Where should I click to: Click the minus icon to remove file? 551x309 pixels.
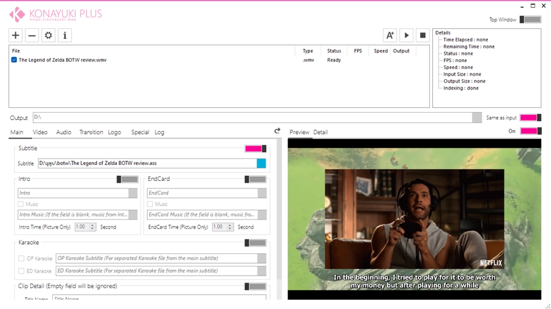[x=32, y=35]
